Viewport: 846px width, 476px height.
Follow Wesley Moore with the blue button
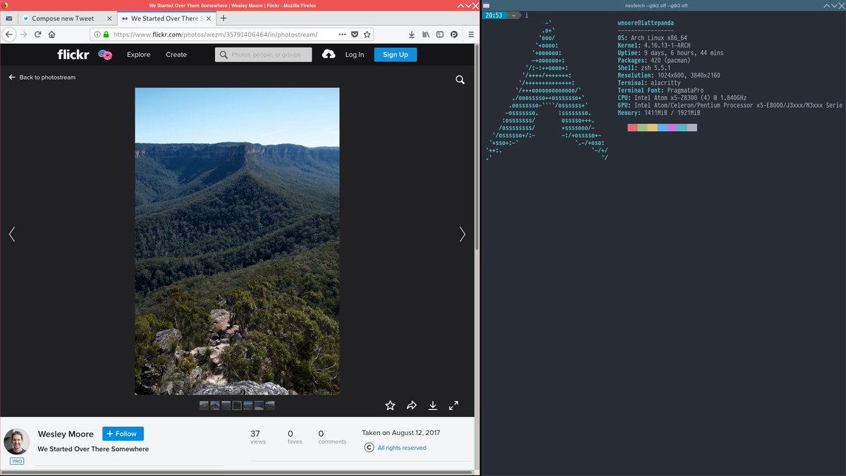click(x=123, y=434)
